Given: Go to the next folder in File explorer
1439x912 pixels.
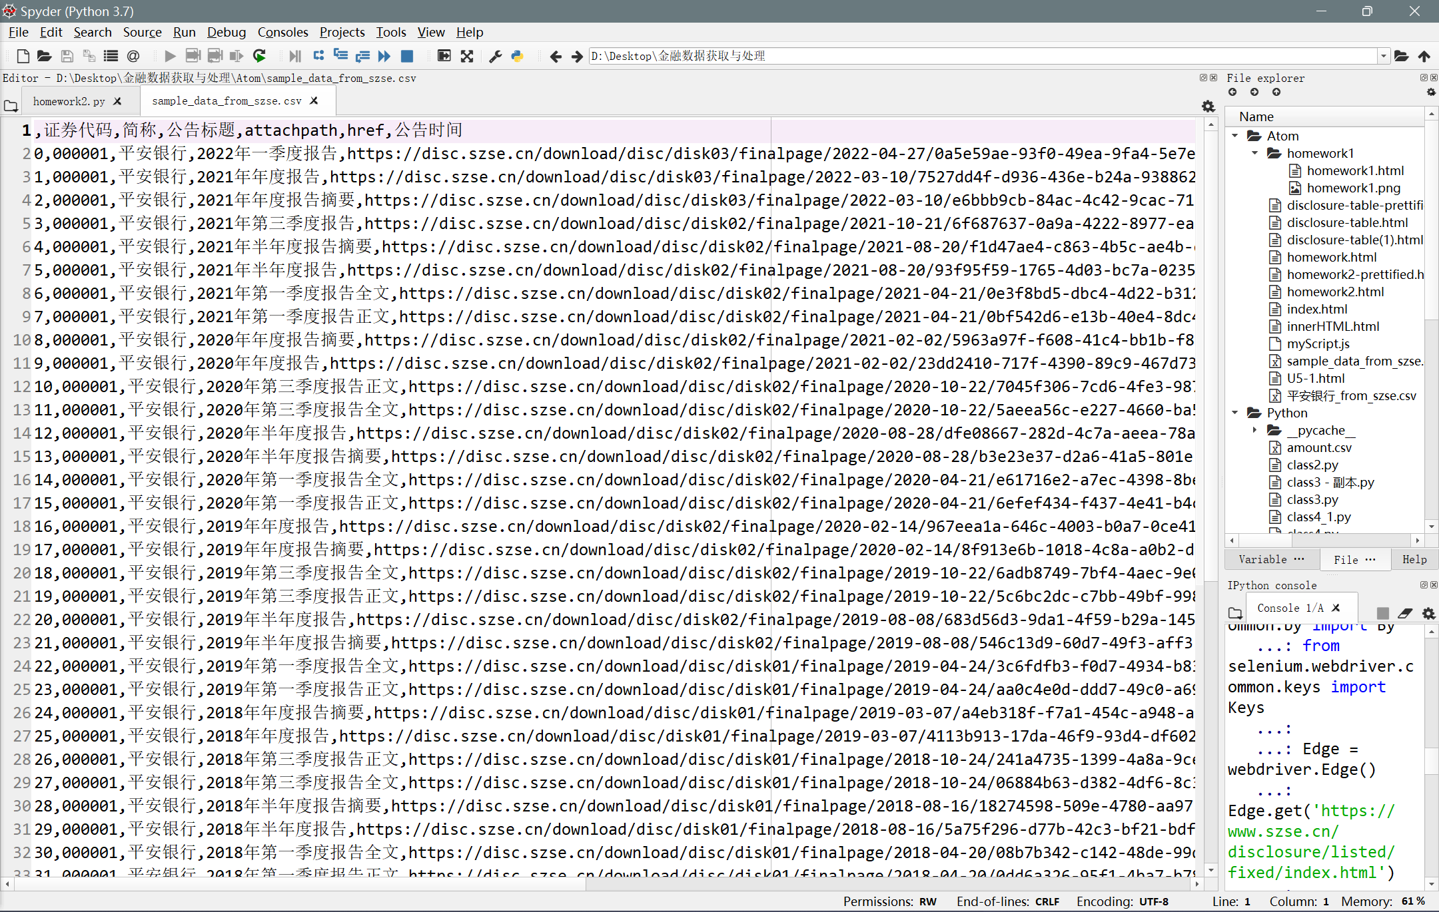Looking at the screenshot, I should [1254, 93].
